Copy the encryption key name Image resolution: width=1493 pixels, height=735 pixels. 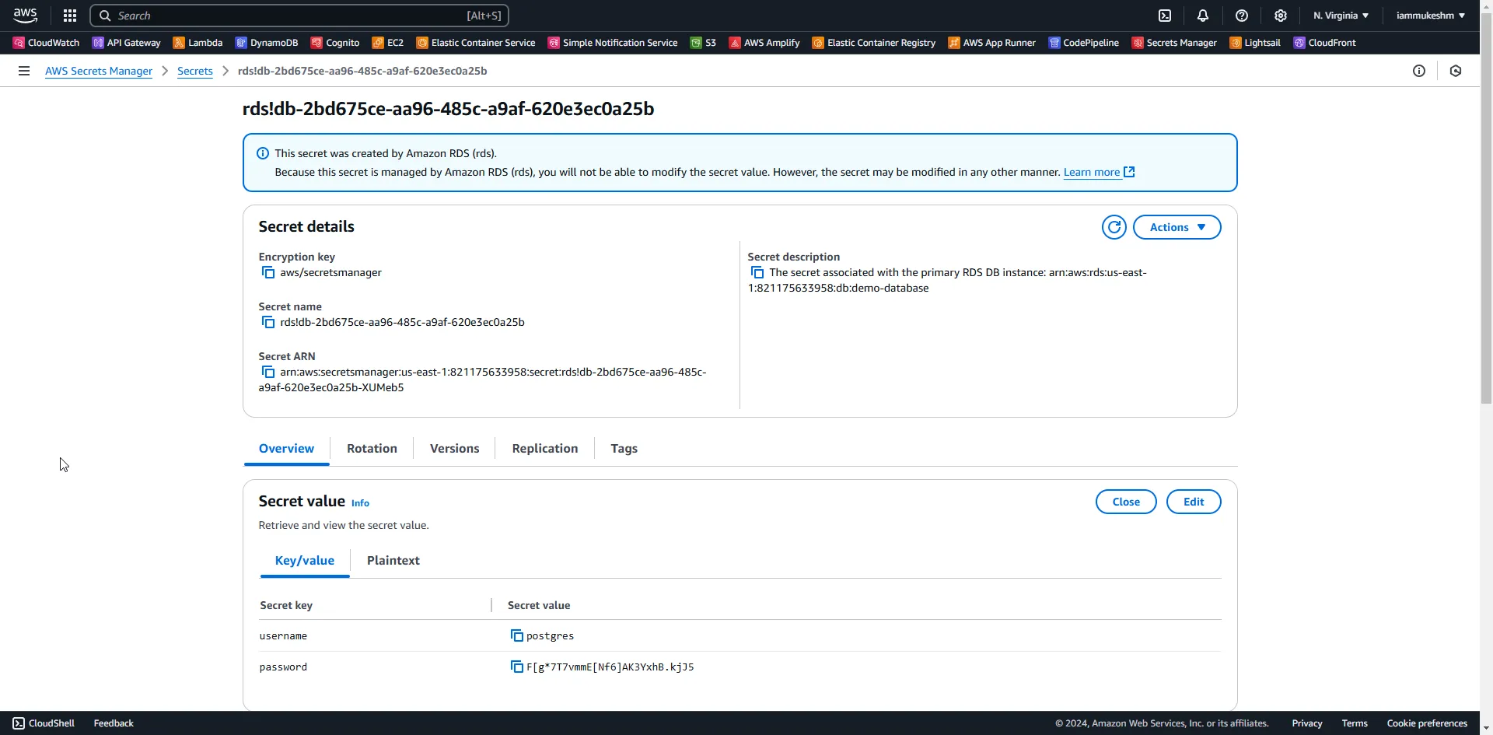(x=268, y=272)
